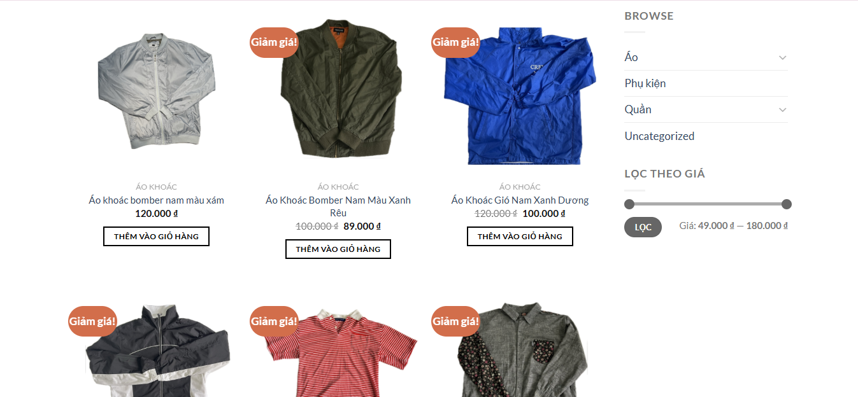Open the blue windbreaker jacket image
This screenshot has width=858, height=397.
coord(520,96)
